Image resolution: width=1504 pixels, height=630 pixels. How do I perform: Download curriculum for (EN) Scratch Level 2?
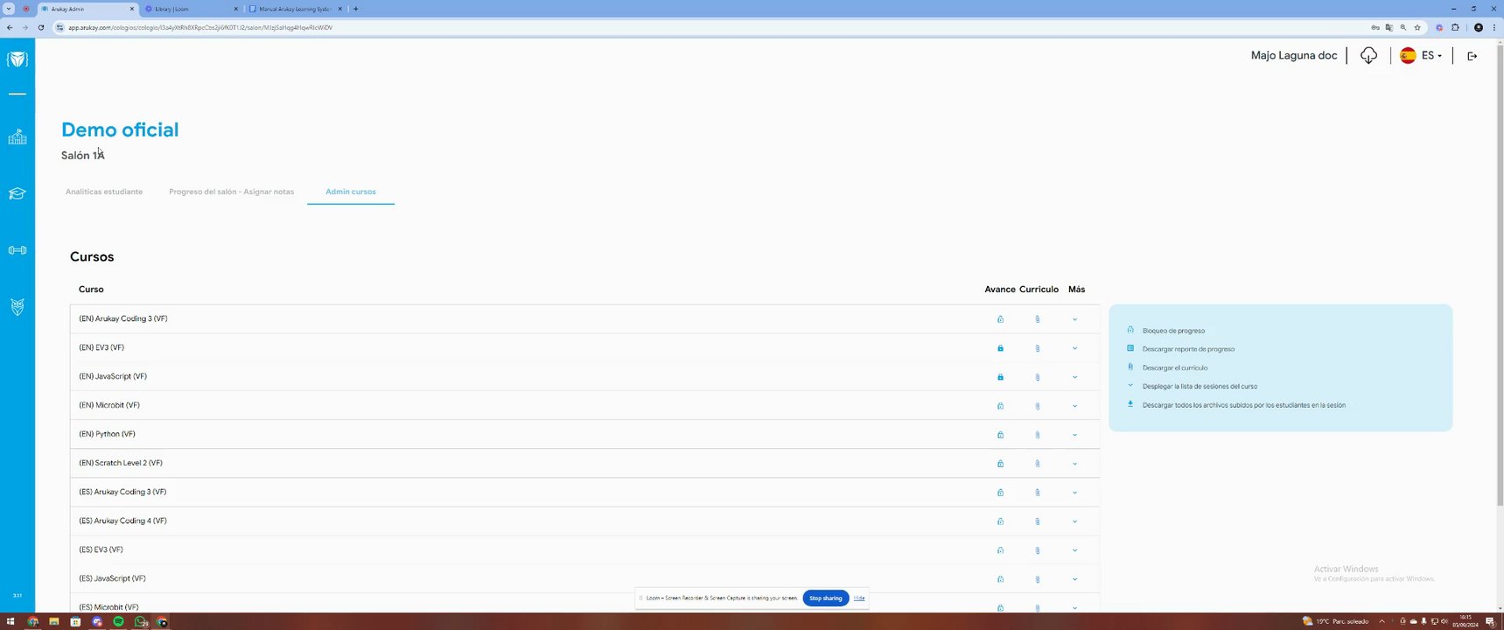1038,464
